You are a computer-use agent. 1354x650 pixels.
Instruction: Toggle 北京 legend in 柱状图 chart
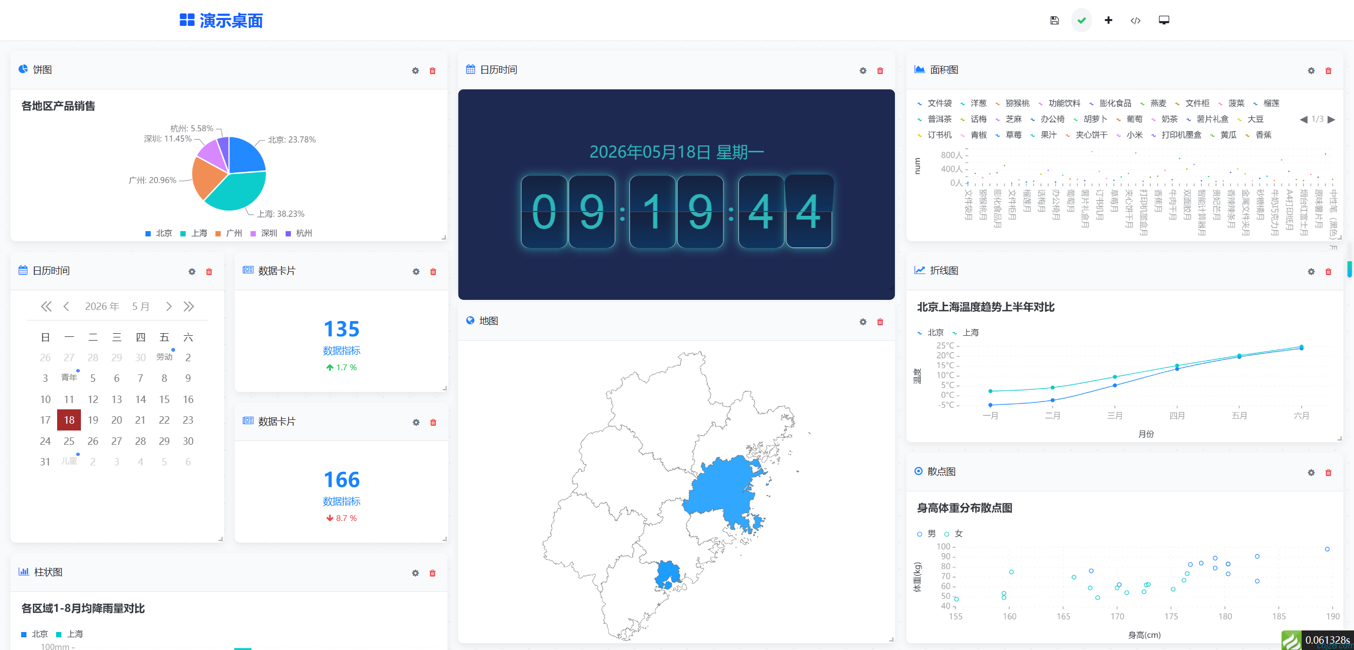click(34, 634)
